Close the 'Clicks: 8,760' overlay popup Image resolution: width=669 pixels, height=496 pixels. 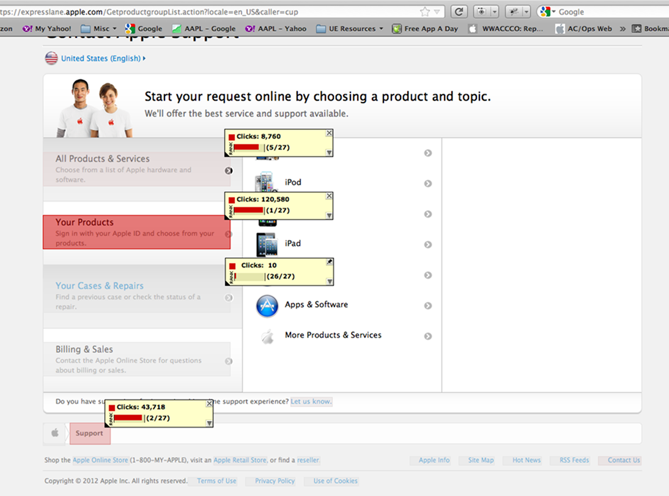329,133
